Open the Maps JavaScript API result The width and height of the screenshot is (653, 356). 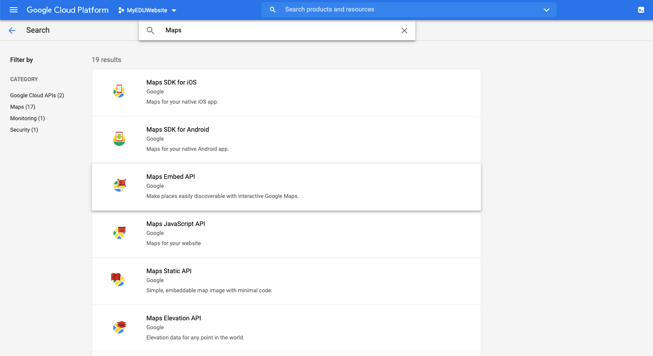coord(286,234)
